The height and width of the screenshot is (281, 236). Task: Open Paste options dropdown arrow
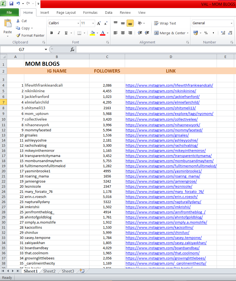(x=8, y=36)
